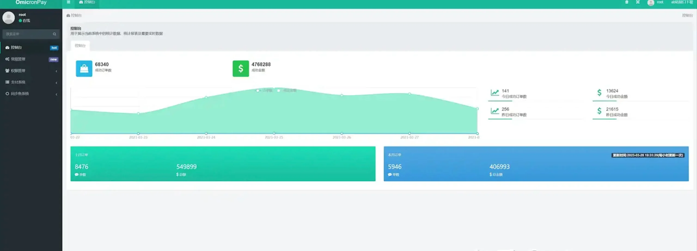Click the 2023-03-25 data point on chart
The image size is (697, 251).
[x=274, y=89]
